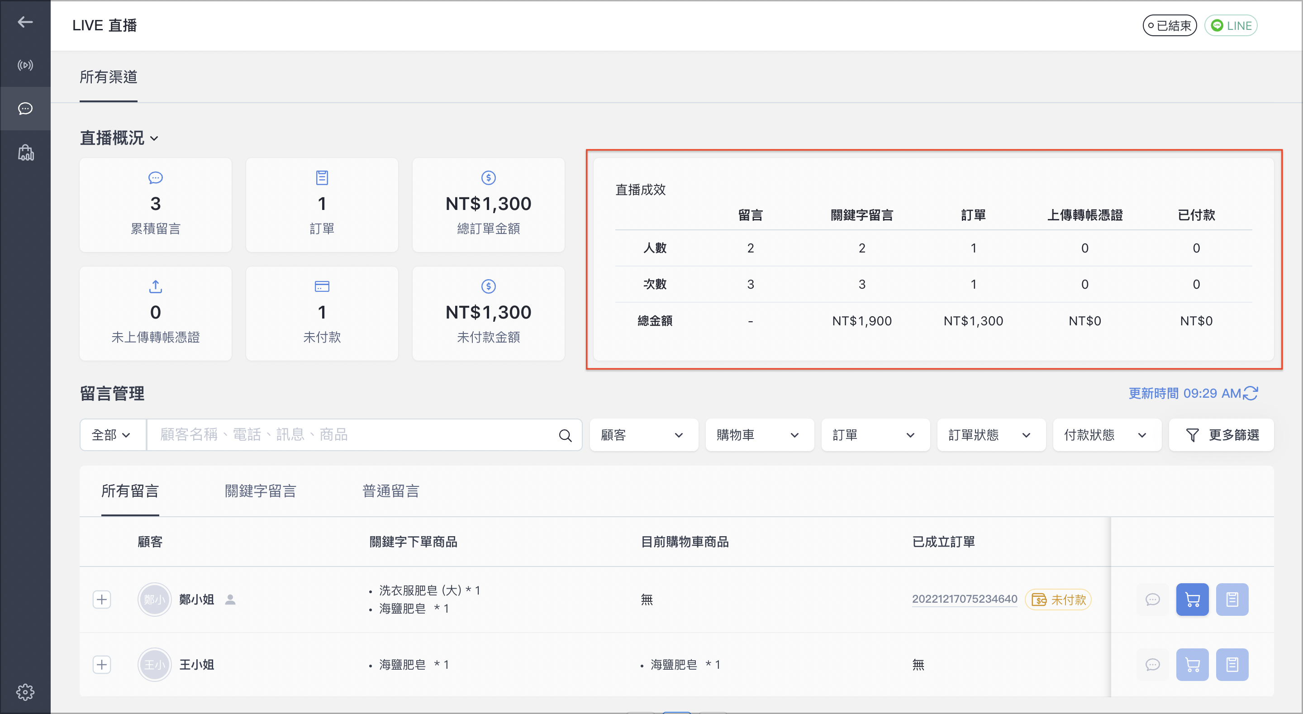Open the 付款狀態 filter dropdown

pos(1107,435)
